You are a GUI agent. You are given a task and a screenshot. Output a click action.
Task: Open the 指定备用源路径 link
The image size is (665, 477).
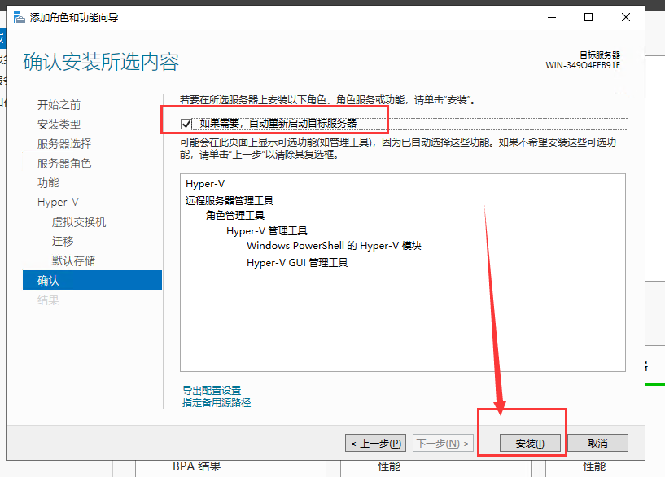click(x=217, y=402)
